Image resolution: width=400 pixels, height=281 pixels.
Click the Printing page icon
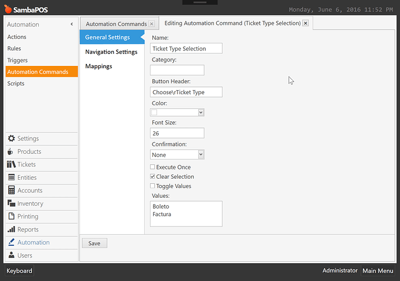click(11, 216)
